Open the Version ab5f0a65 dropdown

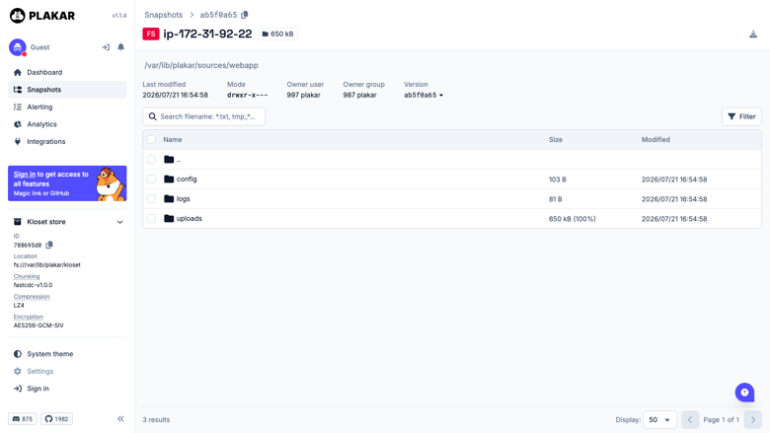[x=423, y=95]
